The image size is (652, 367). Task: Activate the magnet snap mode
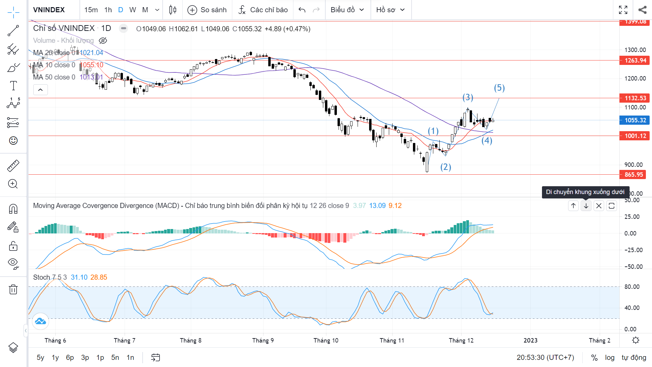13,209
